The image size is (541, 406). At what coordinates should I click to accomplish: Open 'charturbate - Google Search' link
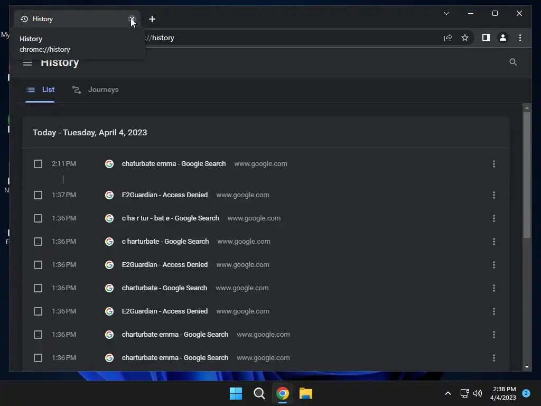pyautogui.click(x=164, y=288)
